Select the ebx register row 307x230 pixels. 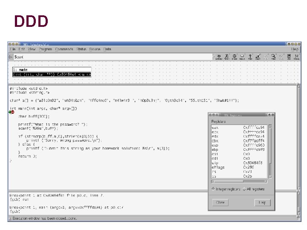(x=240, y=141)
